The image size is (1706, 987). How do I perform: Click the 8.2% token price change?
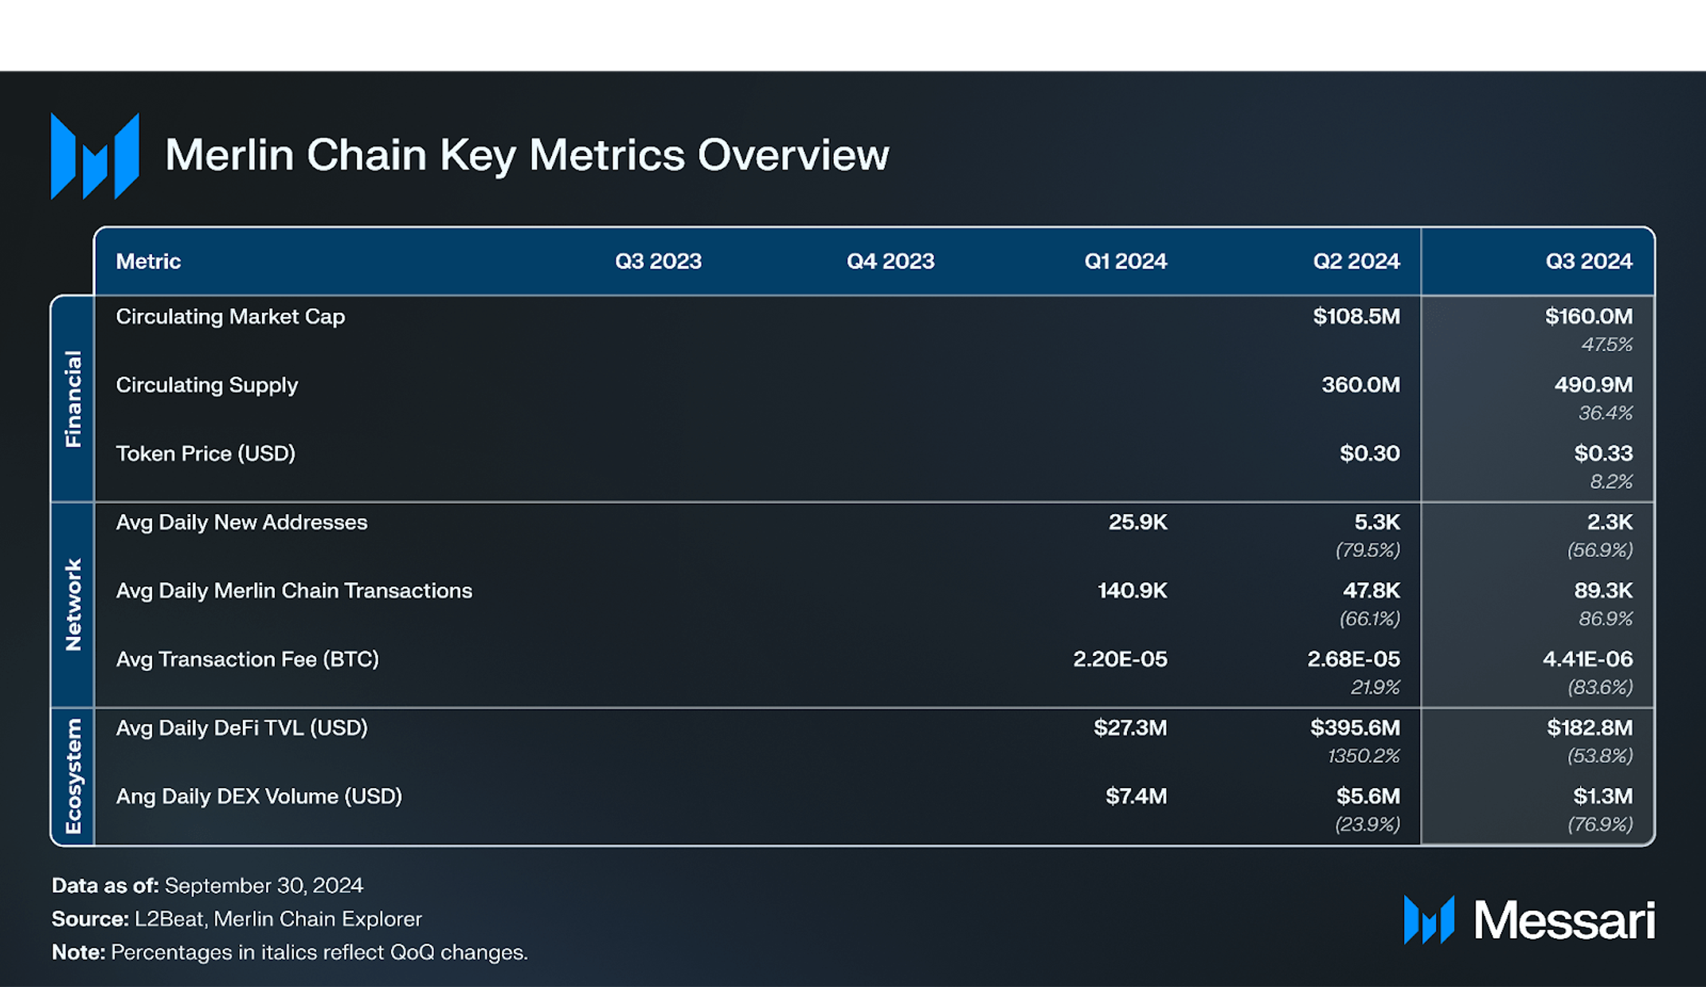coord(1611,482)
